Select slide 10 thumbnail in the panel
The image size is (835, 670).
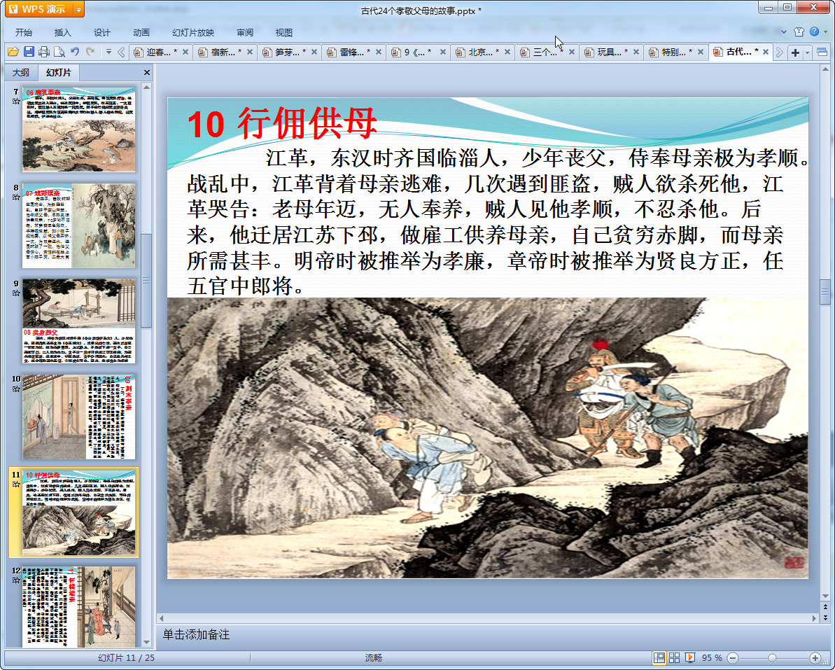[79, 417]
